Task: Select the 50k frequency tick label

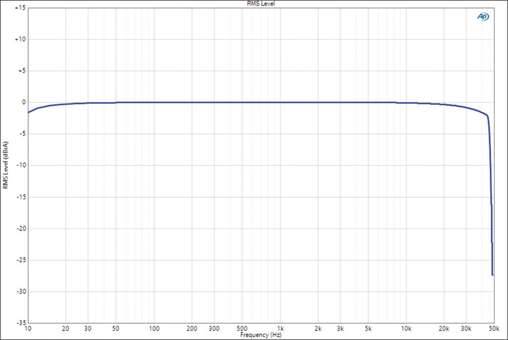Action: click(494, 328)
